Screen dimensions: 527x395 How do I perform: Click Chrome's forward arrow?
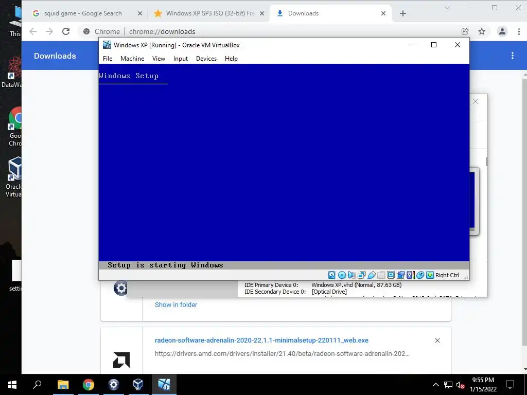[x=49, y=31]
